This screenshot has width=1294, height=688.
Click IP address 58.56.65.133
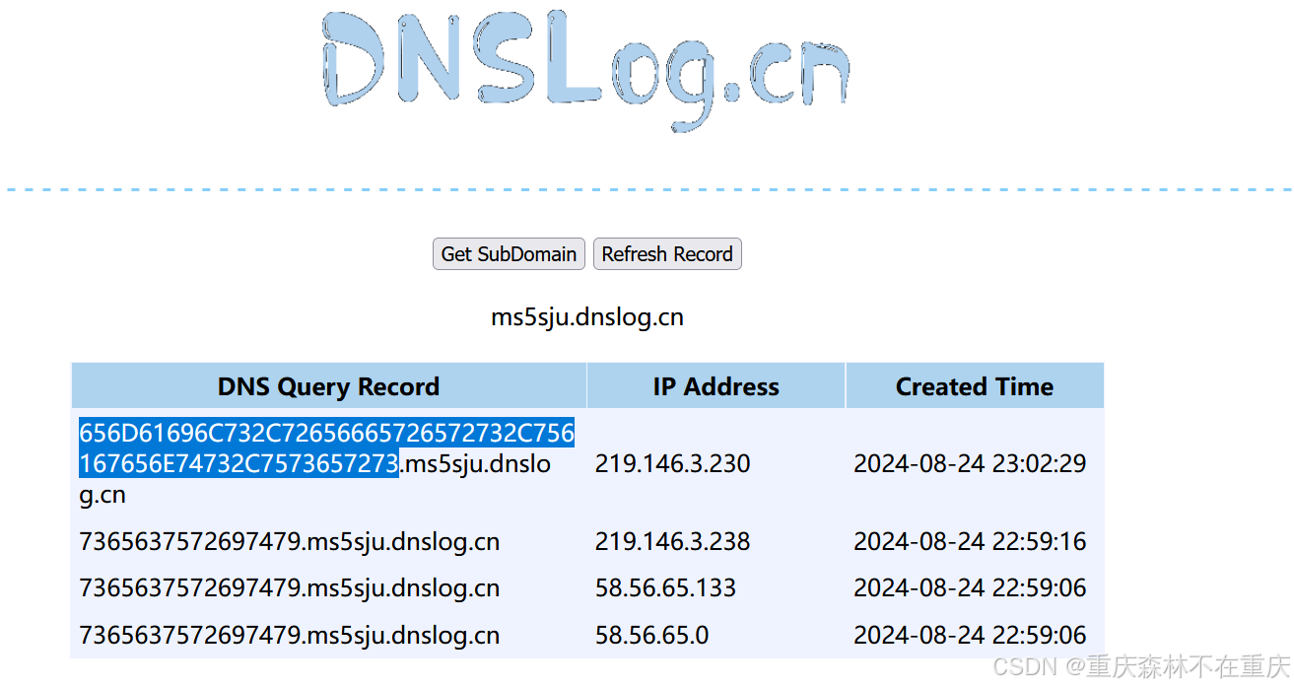[665, 587]
